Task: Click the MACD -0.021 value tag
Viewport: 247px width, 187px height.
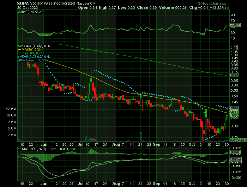Action: pos(235,159)
